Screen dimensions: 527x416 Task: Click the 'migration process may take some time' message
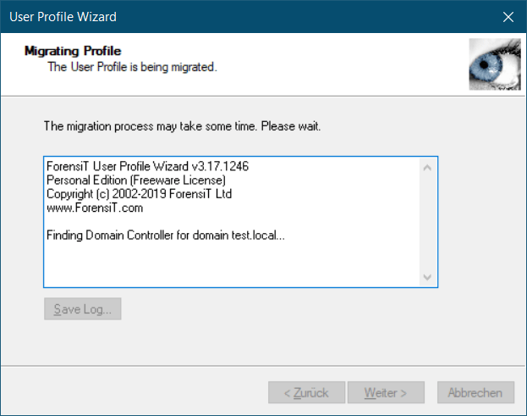(x=183, y=126)
